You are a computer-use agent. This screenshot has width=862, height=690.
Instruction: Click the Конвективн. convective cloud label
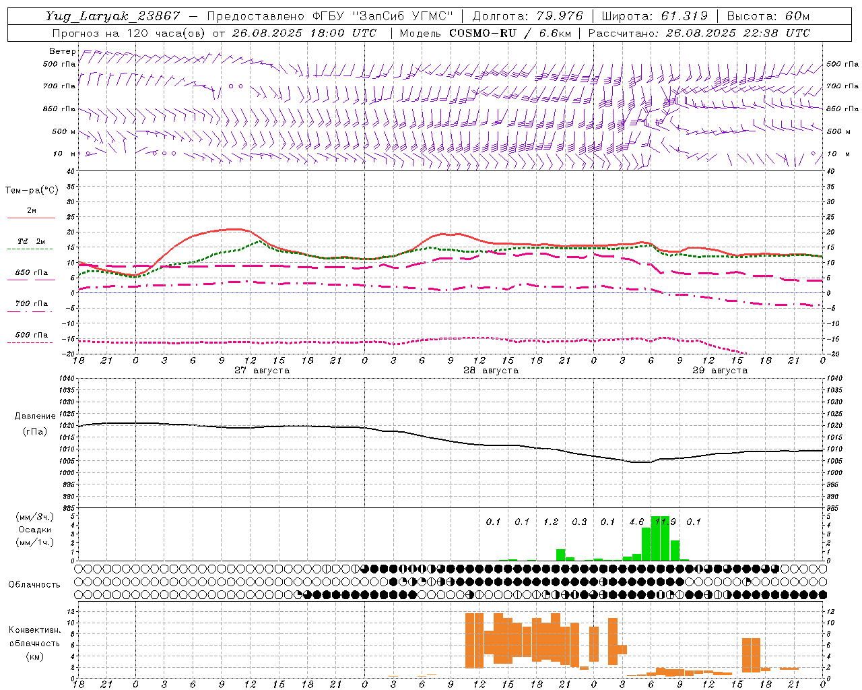coord(34,630)
